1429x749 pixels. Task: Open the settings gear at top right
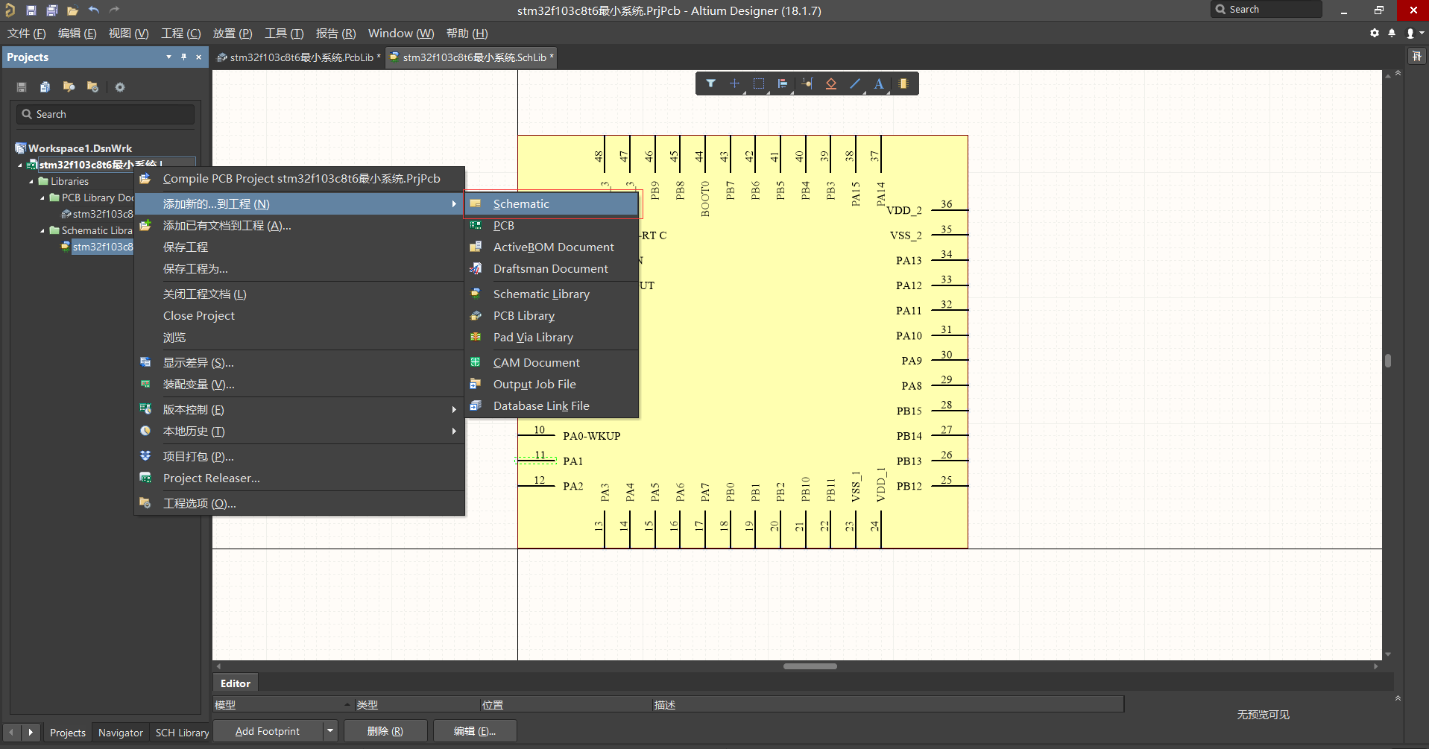[1375, 33]
